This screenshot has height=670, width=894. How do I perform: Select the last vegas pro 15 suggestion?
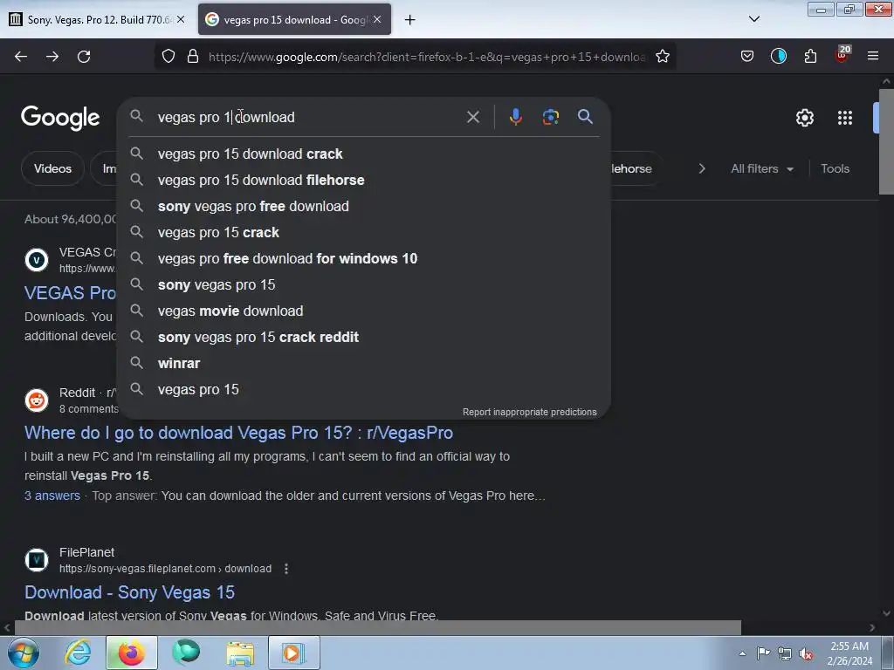[x=364, y=390]
